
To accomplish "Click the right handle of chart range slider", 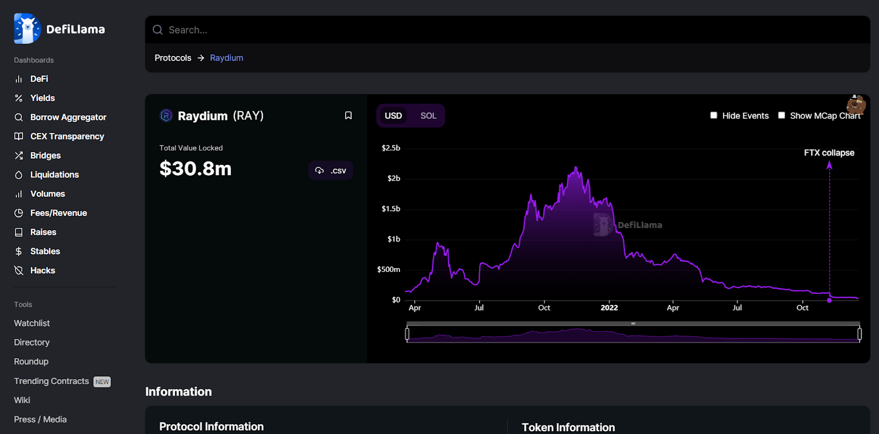I will 860,333.
